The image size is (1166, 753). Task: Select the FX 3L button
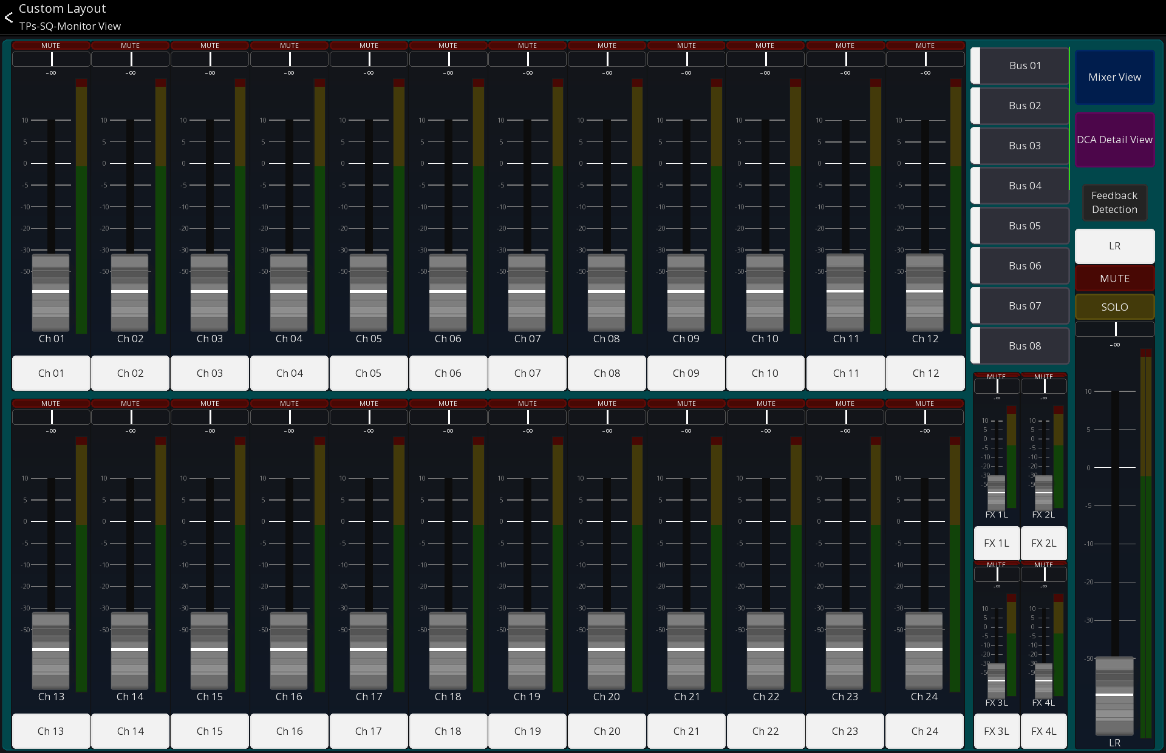997,731
